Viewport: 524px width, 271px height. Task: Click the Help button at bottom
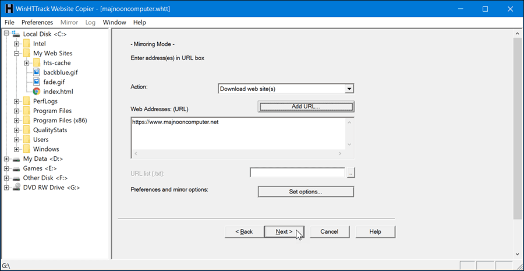[376, 231]
